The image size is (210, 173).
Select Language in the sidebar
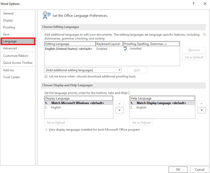[18, 41]
